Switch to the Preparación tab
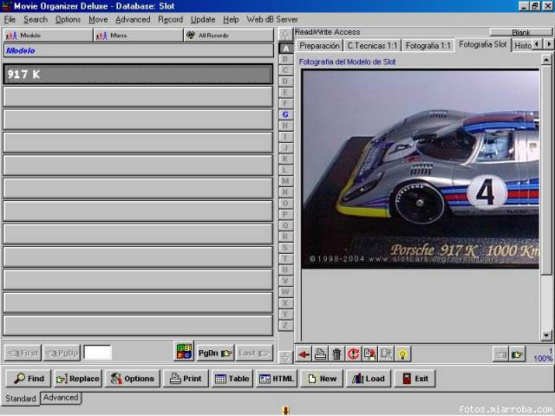The height and width of the screenshot is (416, 555). pyautogui.click(x=319, y=46)
